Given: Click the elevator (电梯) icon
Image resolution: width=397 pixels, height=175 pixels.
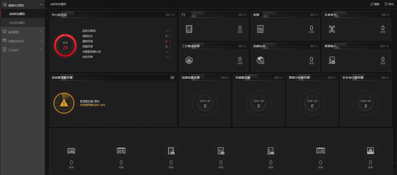Looking at the screenshot, I should (260, 29).
